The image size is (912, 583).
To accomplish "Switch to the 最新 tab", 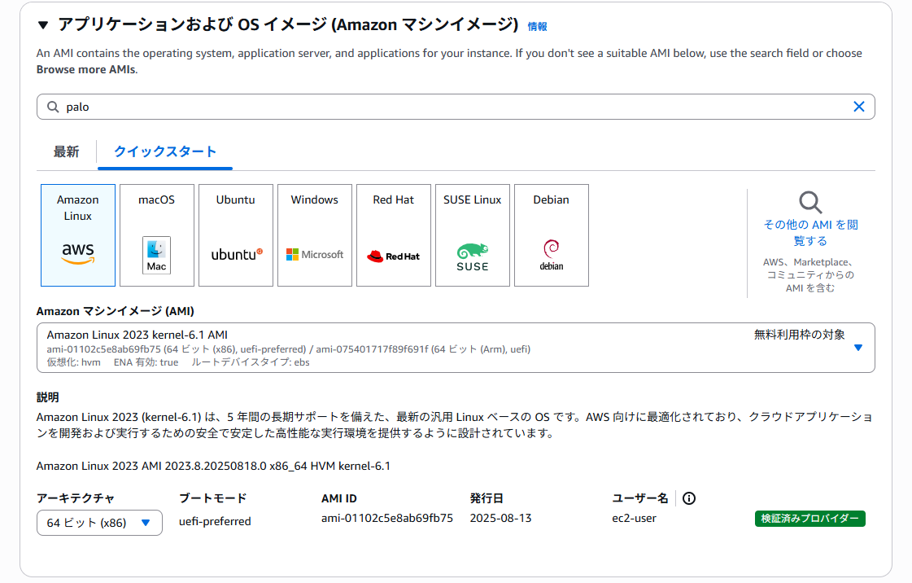I will click(67, 152).
